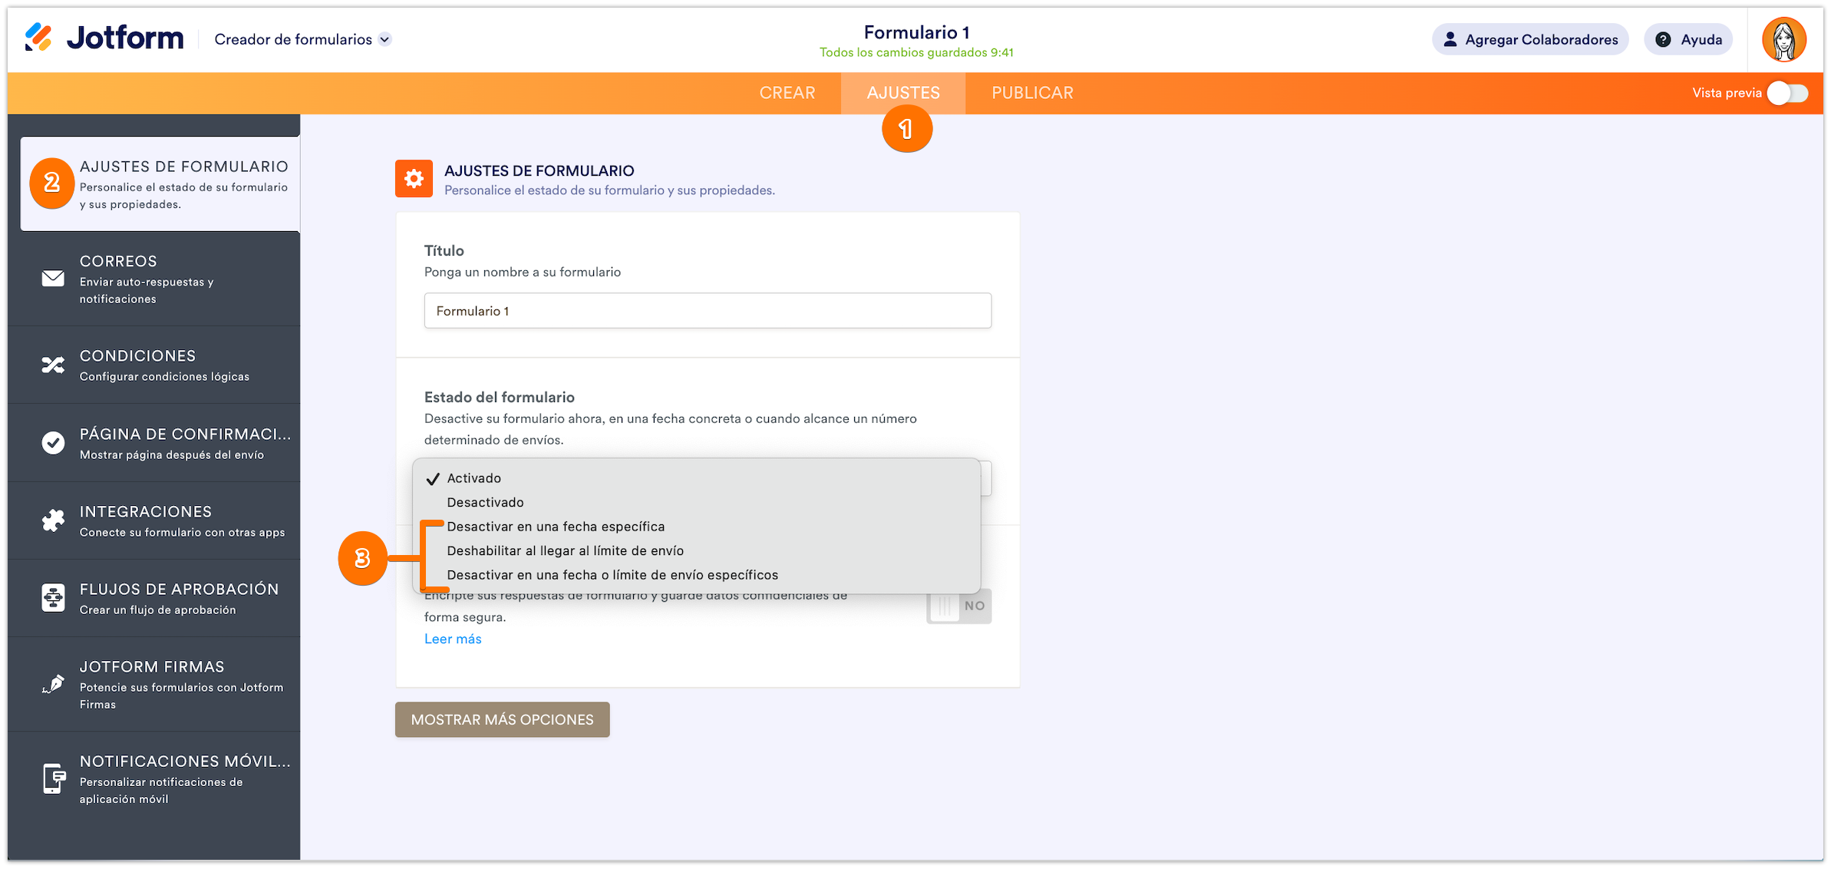This screenshot has width=1831, height=869.
Task: Follow the Leer más link
Action: tap(453, 639)
